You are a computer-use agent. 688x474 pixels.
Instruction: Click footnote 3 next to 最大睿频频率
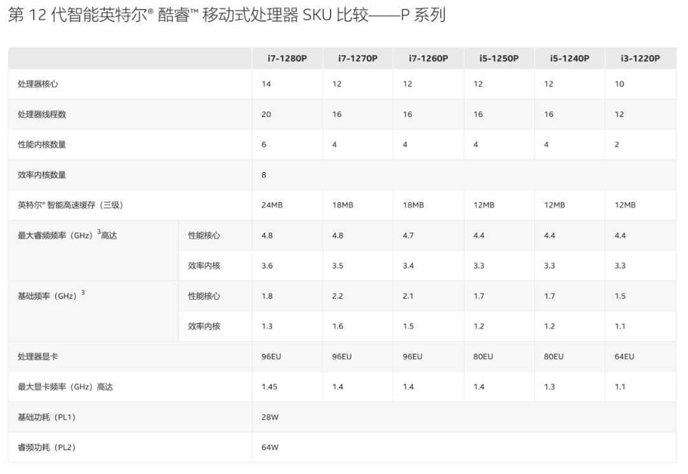coord(99,233)
